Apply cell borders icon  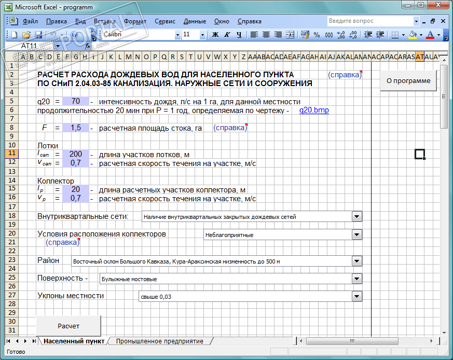(395, 35)
